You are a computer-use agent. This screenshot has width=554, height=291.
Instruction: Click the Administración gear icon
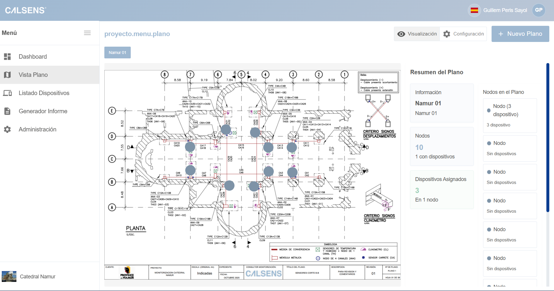tap(8, 129)
